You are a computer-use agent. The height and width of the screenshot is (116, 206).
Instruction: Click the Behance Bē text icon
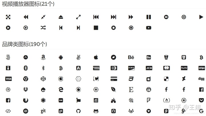(x=131, y=57)
